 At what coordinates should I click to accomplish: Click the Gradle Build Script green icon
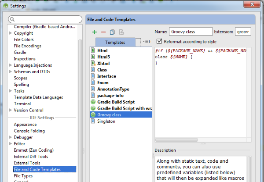93,102
